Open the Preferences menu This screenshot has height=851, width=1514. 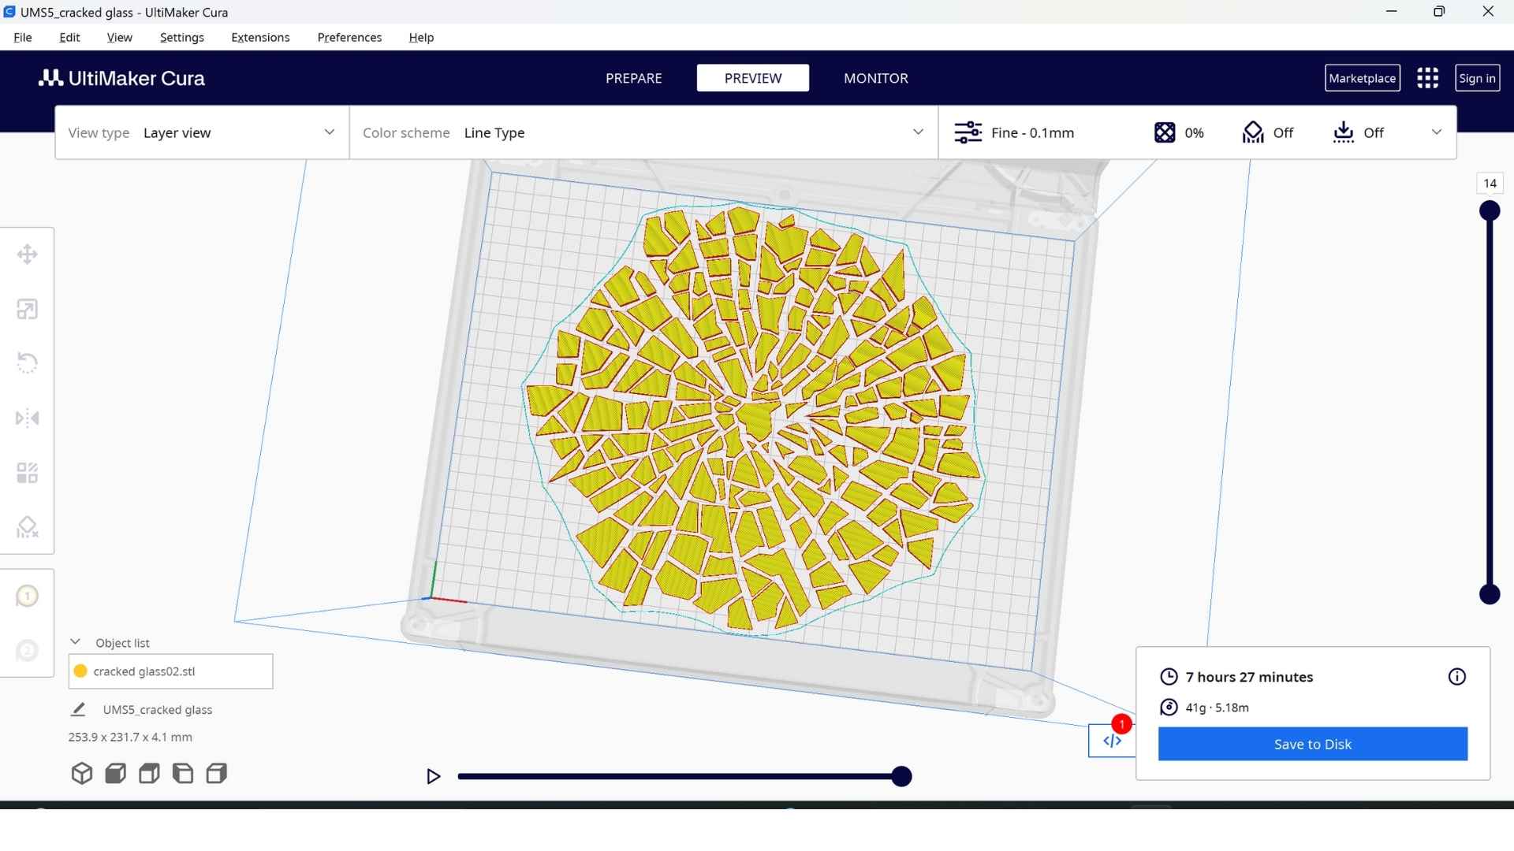tap(349, 37)
